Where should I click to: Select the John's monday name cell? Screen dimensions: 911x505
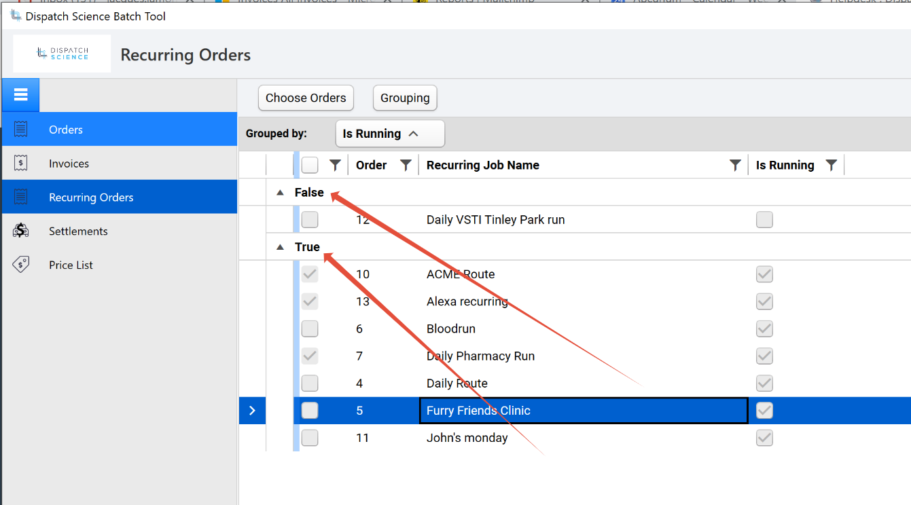tap(584, 438)
